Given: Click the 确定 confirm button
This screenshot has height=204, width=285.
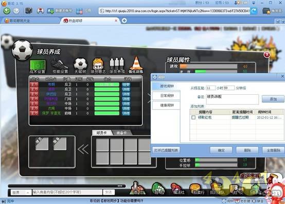Looking at the screenshot, I should [x=221, y=150].
